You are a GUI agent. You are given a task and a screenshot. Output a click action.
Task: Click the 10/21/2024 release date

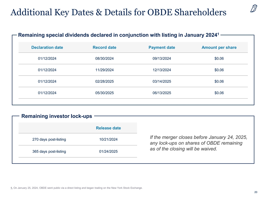108,139
